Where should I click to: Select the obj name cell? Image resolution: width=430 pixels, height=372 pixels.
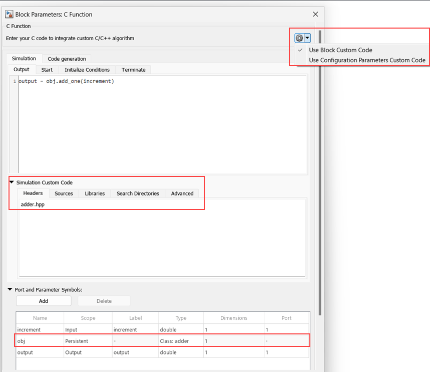(40, 341)
